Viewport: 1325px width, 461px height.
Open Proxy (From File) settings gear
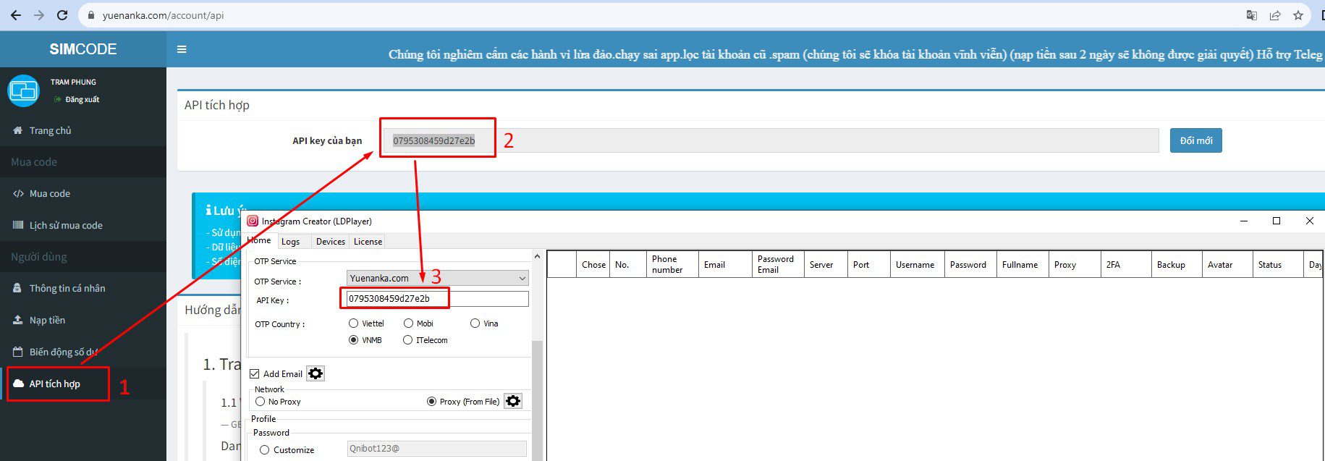[513, 401]
